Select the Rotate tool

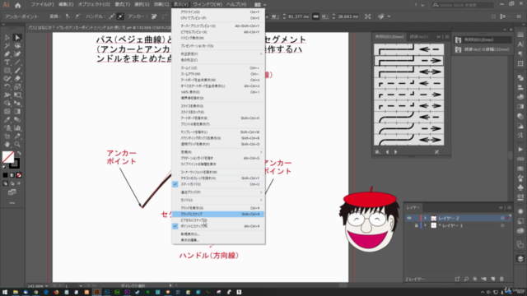7,87
